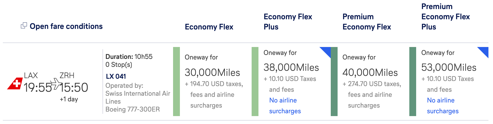493x124 pixels.
Task: Click the dark green bar beside 40,000Miles
Action: (x=334, y=82)
